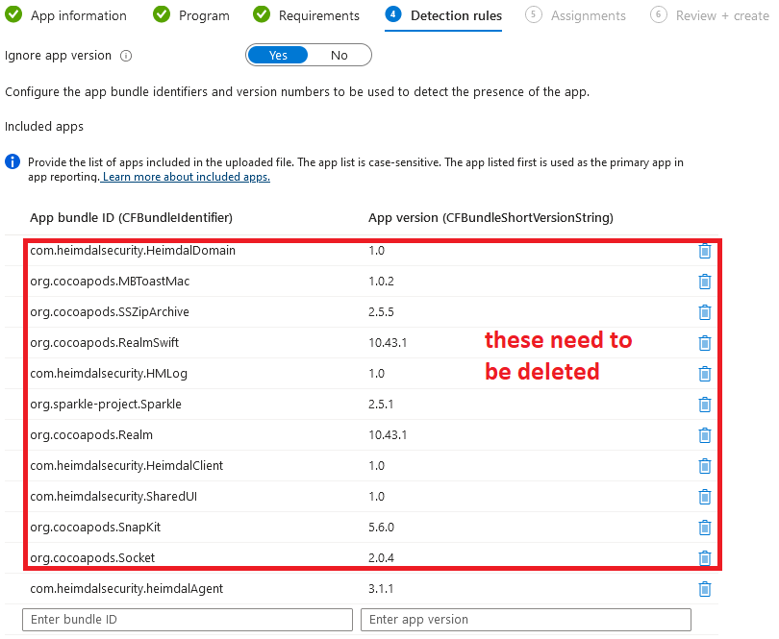
Task: Go to the App information step
Action: tap(66, 15)
